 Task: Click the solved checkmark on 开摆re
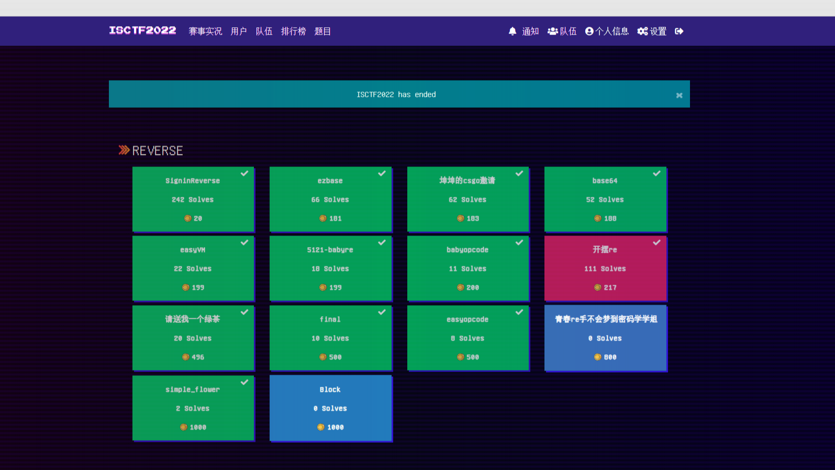[656, 242]
